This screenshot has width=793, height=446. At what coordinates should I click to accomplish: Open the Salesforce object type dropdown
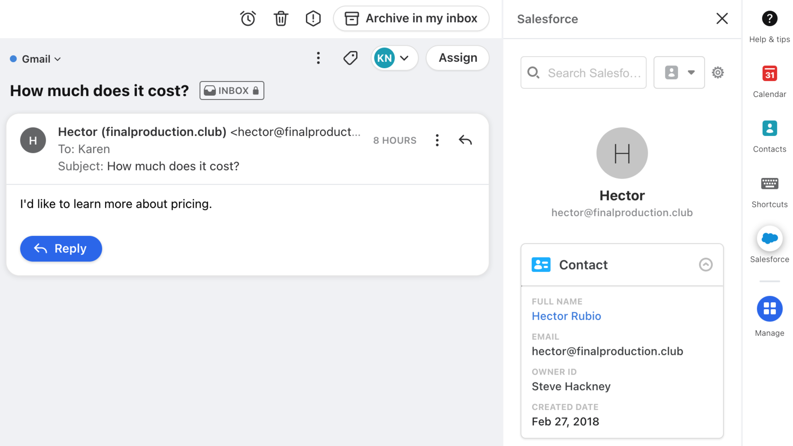coord(679,73)
